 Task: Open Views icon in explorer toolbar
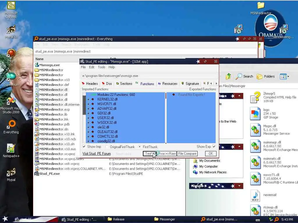point(284,76)
